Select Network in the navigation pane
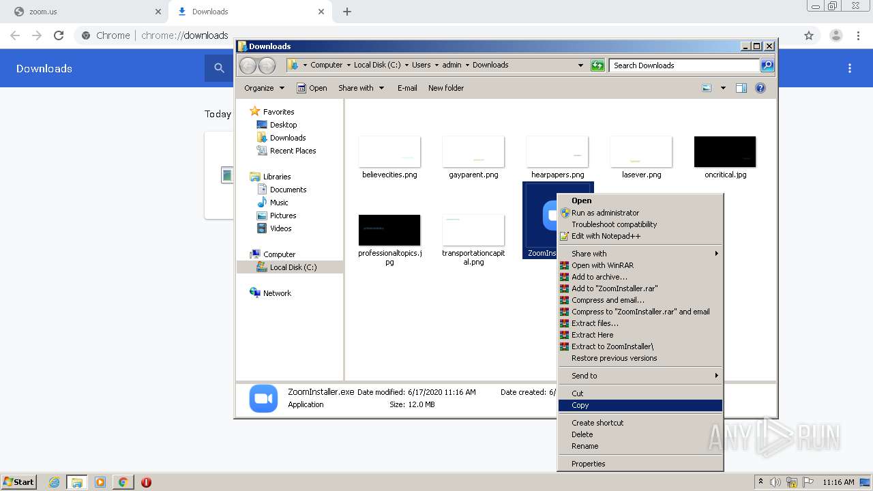This screenshot has height=491, width=873. (x=271, y=293)
